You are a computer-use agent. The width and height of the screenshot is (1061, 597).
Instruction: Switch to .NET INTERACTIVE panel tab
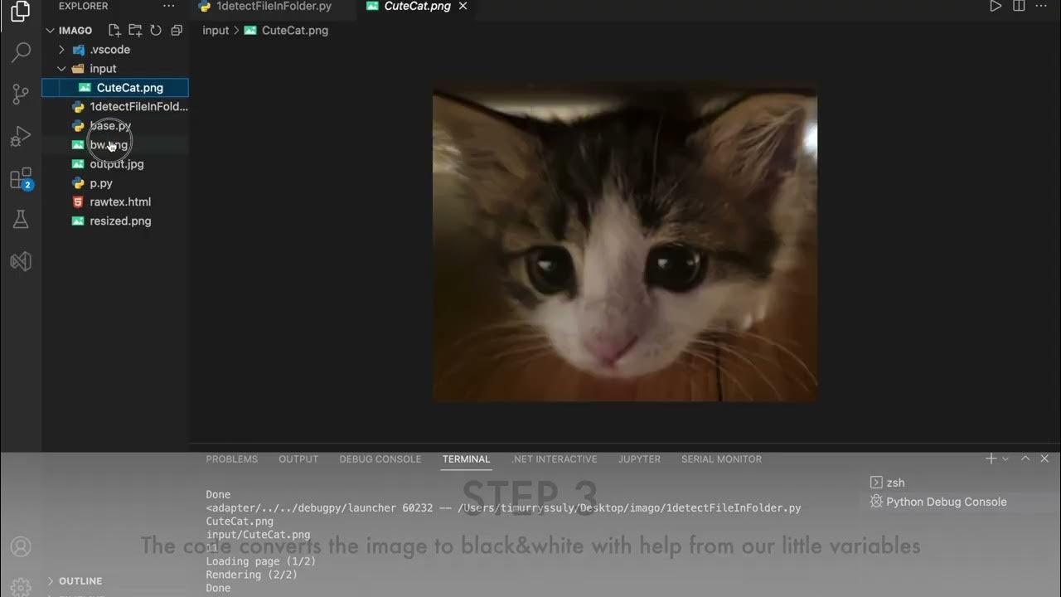pyautogui.click(x=555, y=459)
